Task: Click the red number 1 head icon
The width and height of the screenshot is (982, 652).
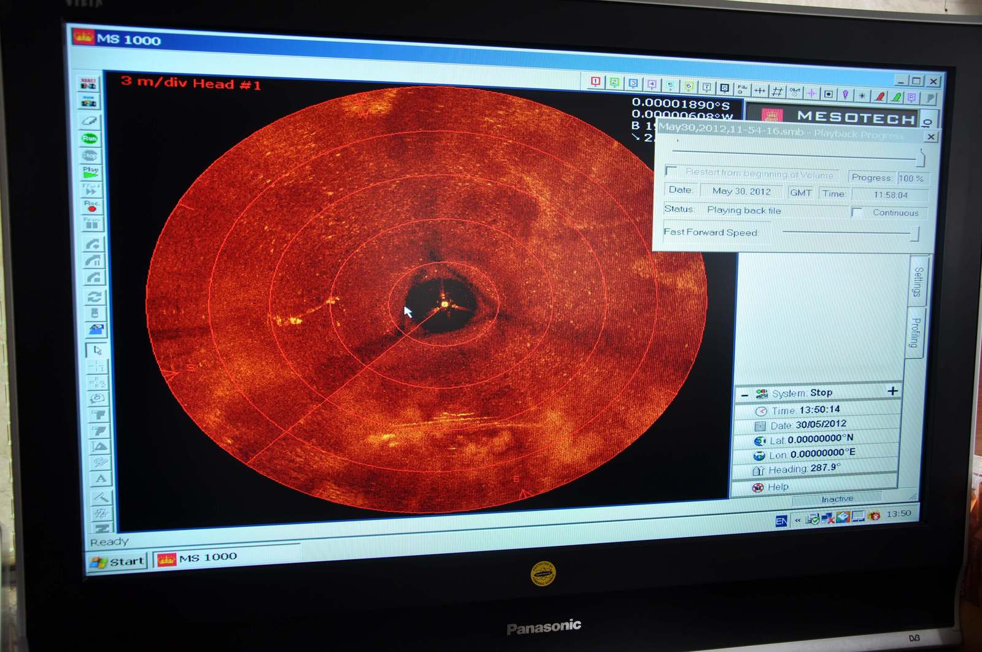Action: 595,82
